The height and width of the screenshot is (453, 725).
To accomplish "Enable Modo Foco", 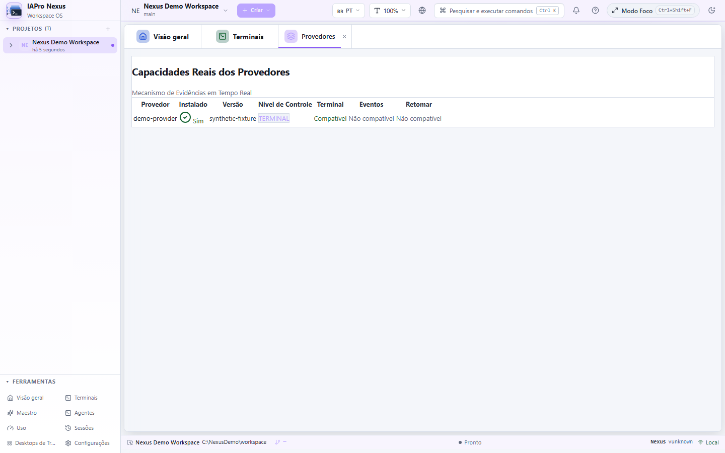I will 653,11.
